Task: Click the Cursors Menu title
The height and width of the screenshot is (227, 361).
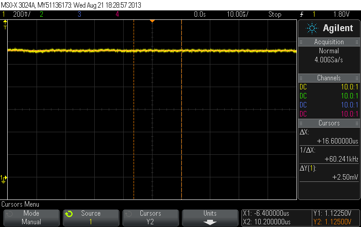Action: pos(20,204)
